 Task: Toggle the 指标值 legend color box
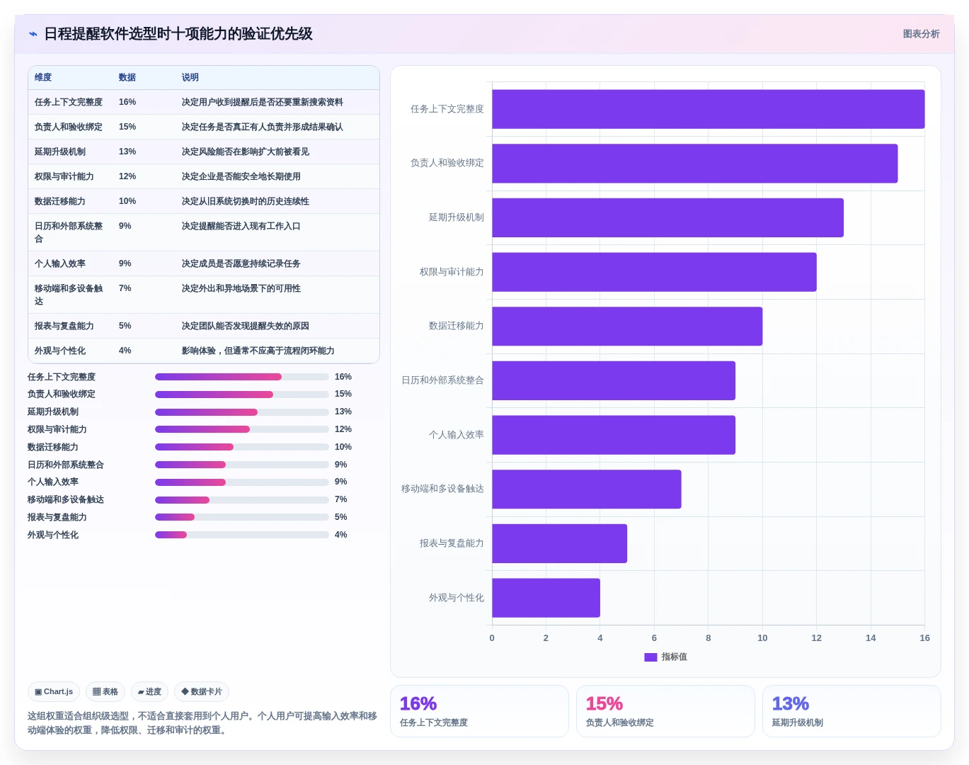(650, 657)
